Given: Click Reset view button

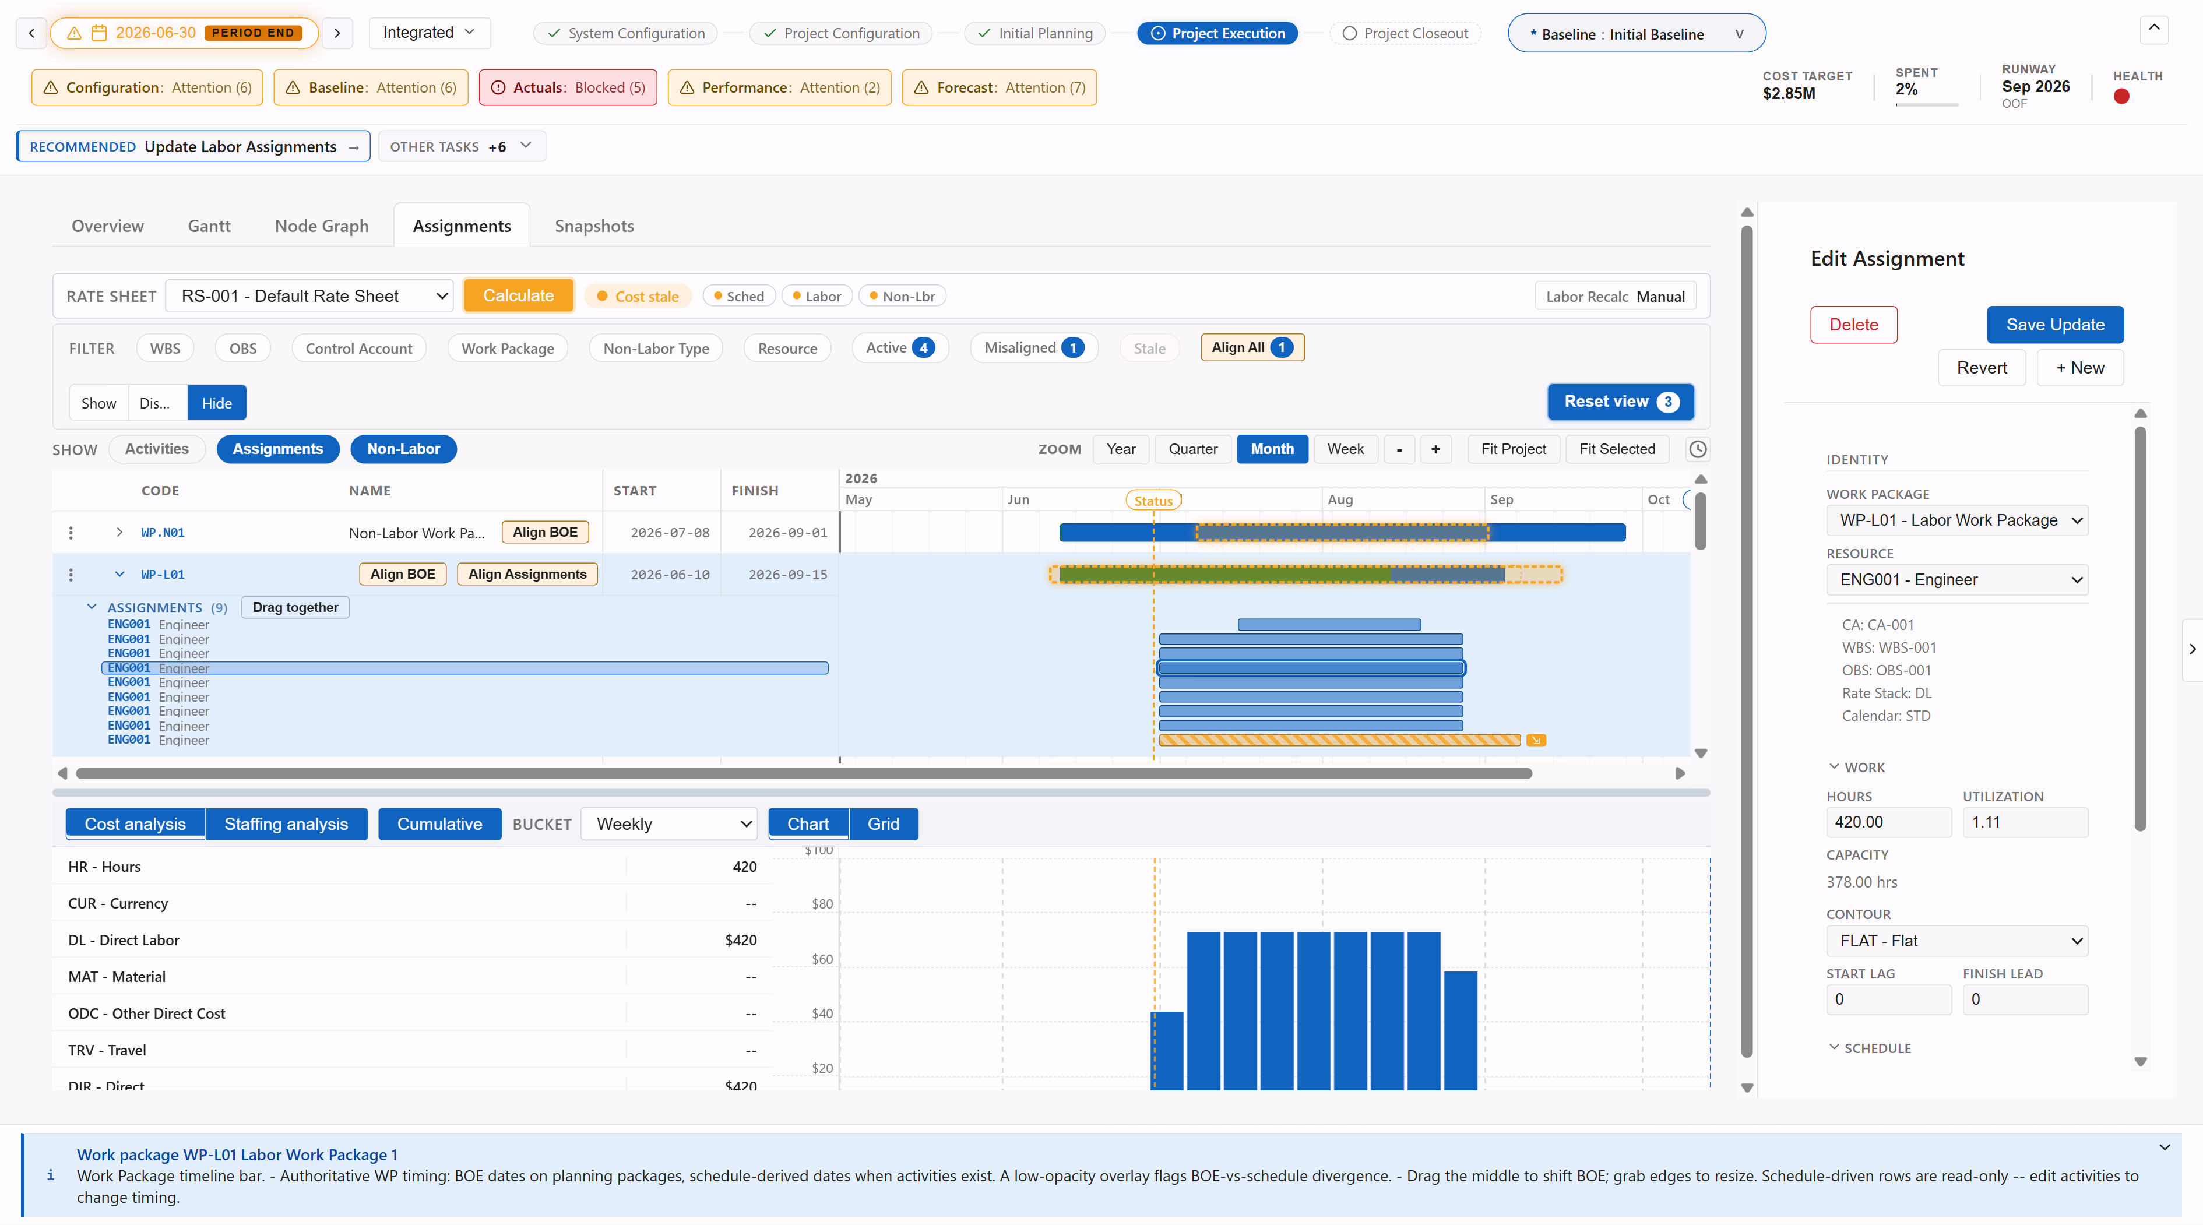Looking at the screenshot, I should (x=1621, y=402).
